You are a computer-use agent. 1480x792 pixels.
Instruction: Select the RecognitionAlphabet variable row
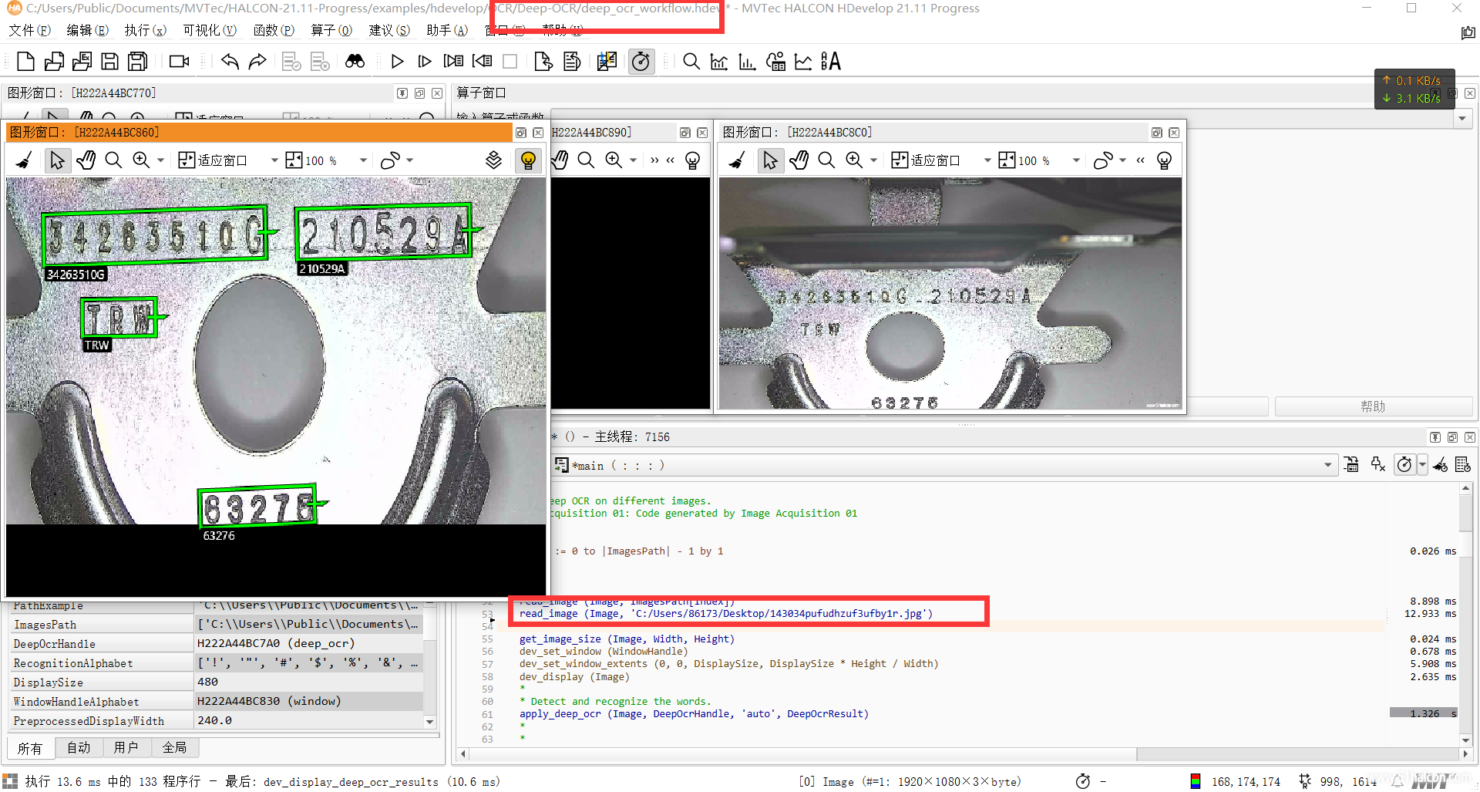216,662
